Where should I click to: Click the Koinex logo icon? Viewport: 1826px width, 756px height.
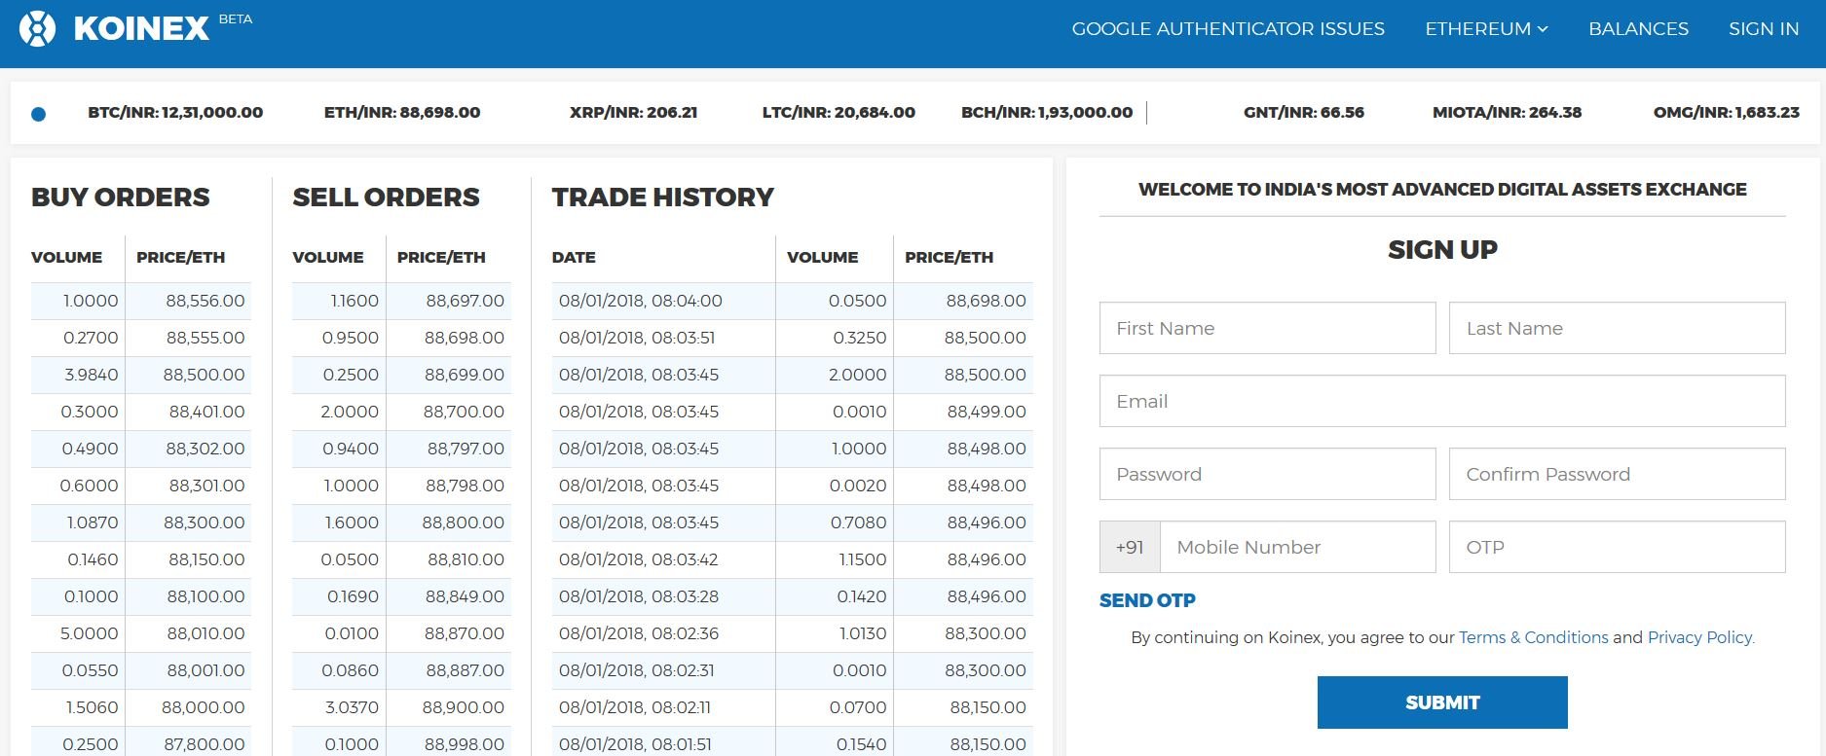(x=38, y=29)
